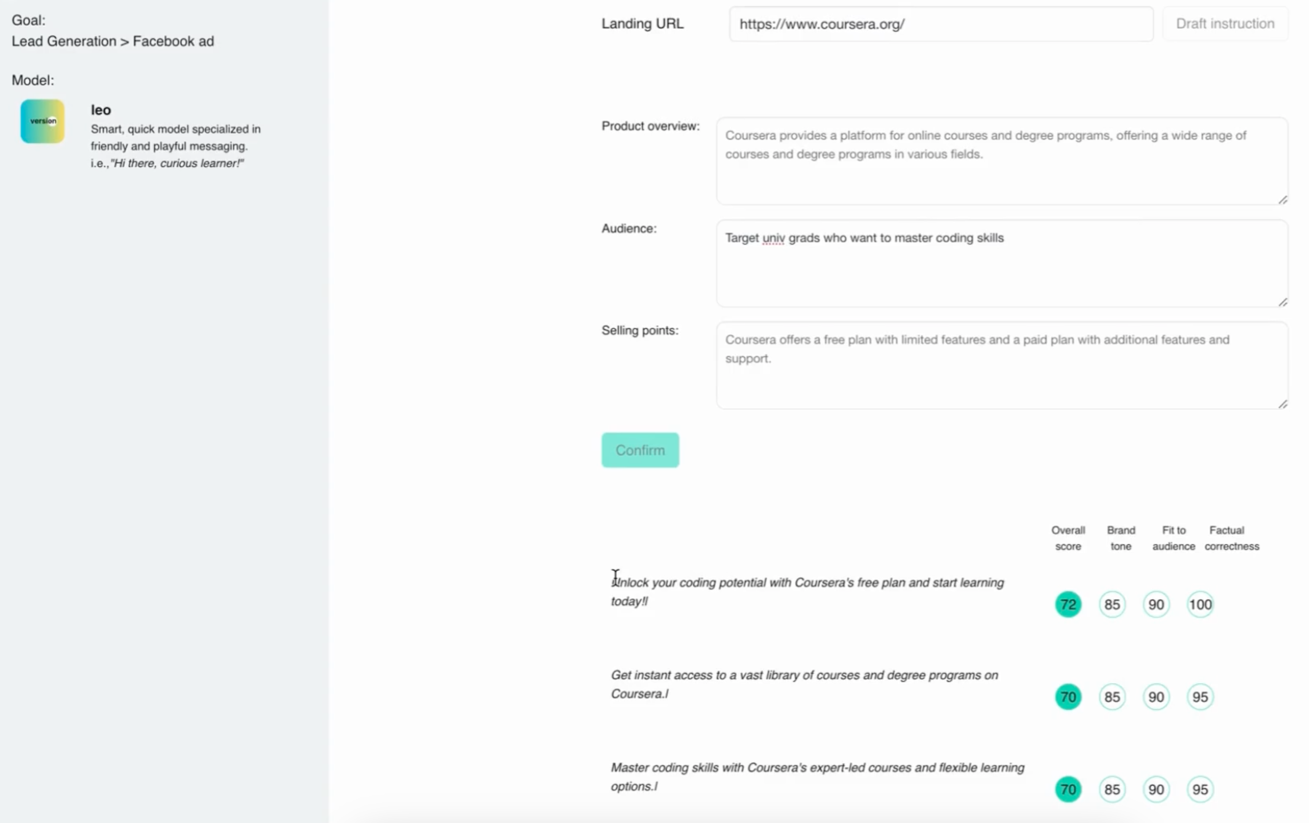This screenshot has height=823, width=1309.
Task: Select the 'Master coding skills' ad text
Action: point(817,776)
